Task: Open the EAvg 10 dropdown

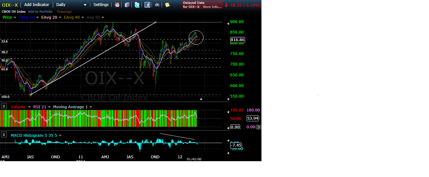Action: [38, 17]
